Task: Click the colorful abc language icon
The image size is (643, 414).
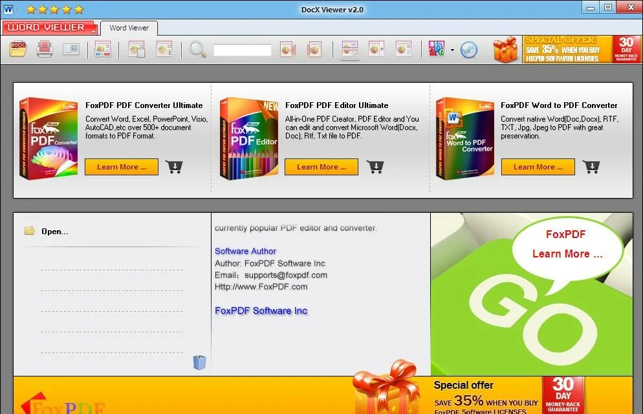Action: point(436,49)
